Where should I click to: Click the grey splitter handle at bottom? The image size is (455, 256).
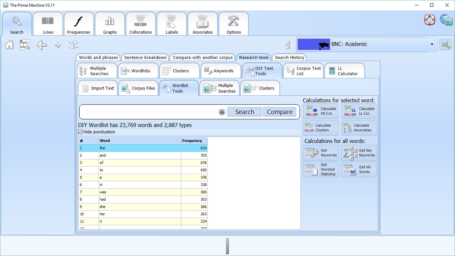[x=227, y=246]
